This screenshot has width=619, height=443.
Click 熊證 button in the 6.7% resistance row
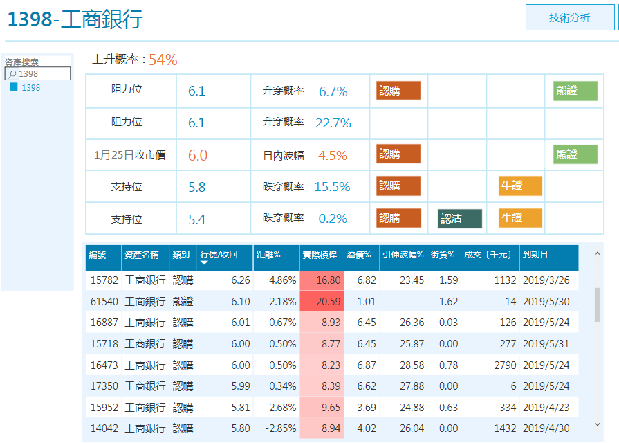[x=575, y=91]
